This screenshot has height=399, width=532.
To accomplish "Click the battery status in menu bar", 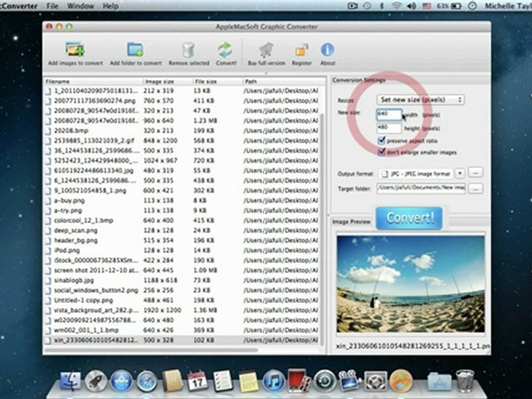I will click(x=449, y=6).
